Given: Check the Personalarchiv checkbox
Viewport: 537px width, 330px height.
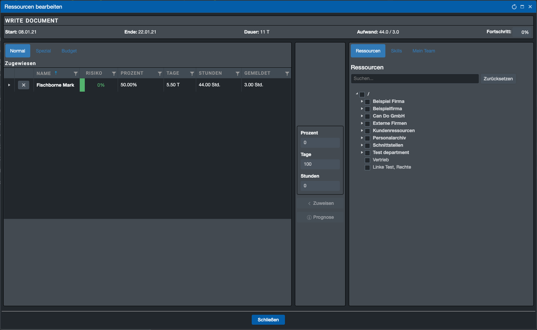Looking at the screenshot, I should pos(367,138).
